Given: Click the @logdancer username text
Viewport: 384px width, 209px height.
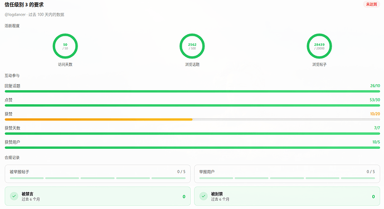Looking at the screenshot, I should (x=15, y=14).
